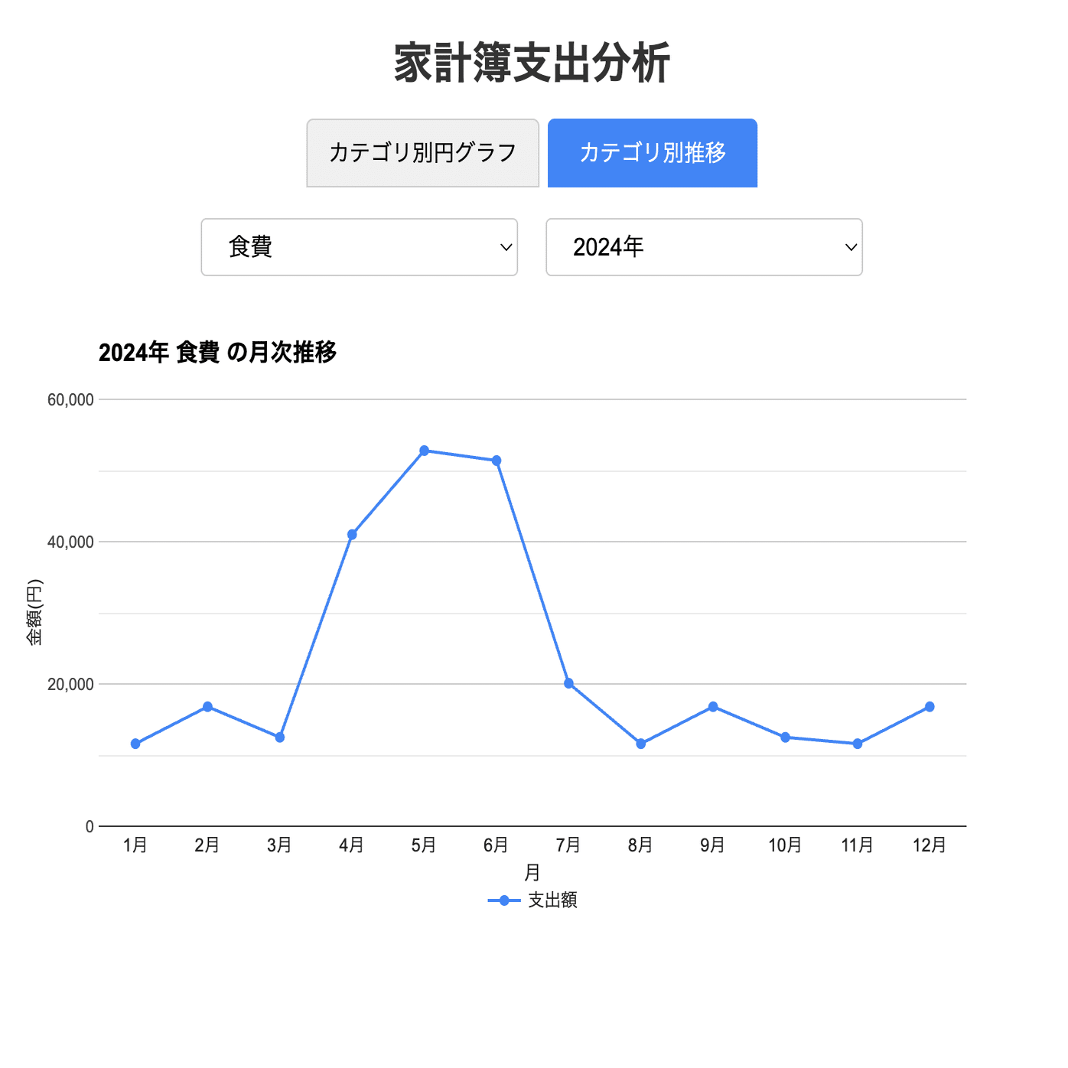
Task: Click the June peak marker
Action: pyautogui.click(x=496, y=461)
